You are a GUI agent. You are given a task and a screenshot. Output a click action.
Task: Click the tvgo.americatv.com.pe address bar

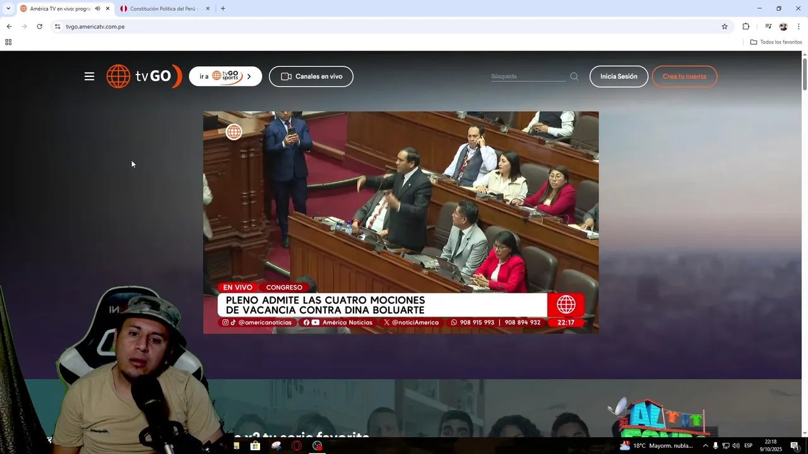coord(391,26)
